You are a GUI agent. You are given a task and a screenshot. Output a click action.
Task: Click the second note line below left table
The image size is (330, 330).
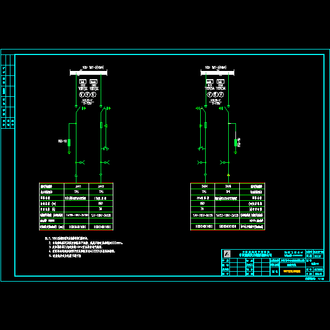click(86, 243)
